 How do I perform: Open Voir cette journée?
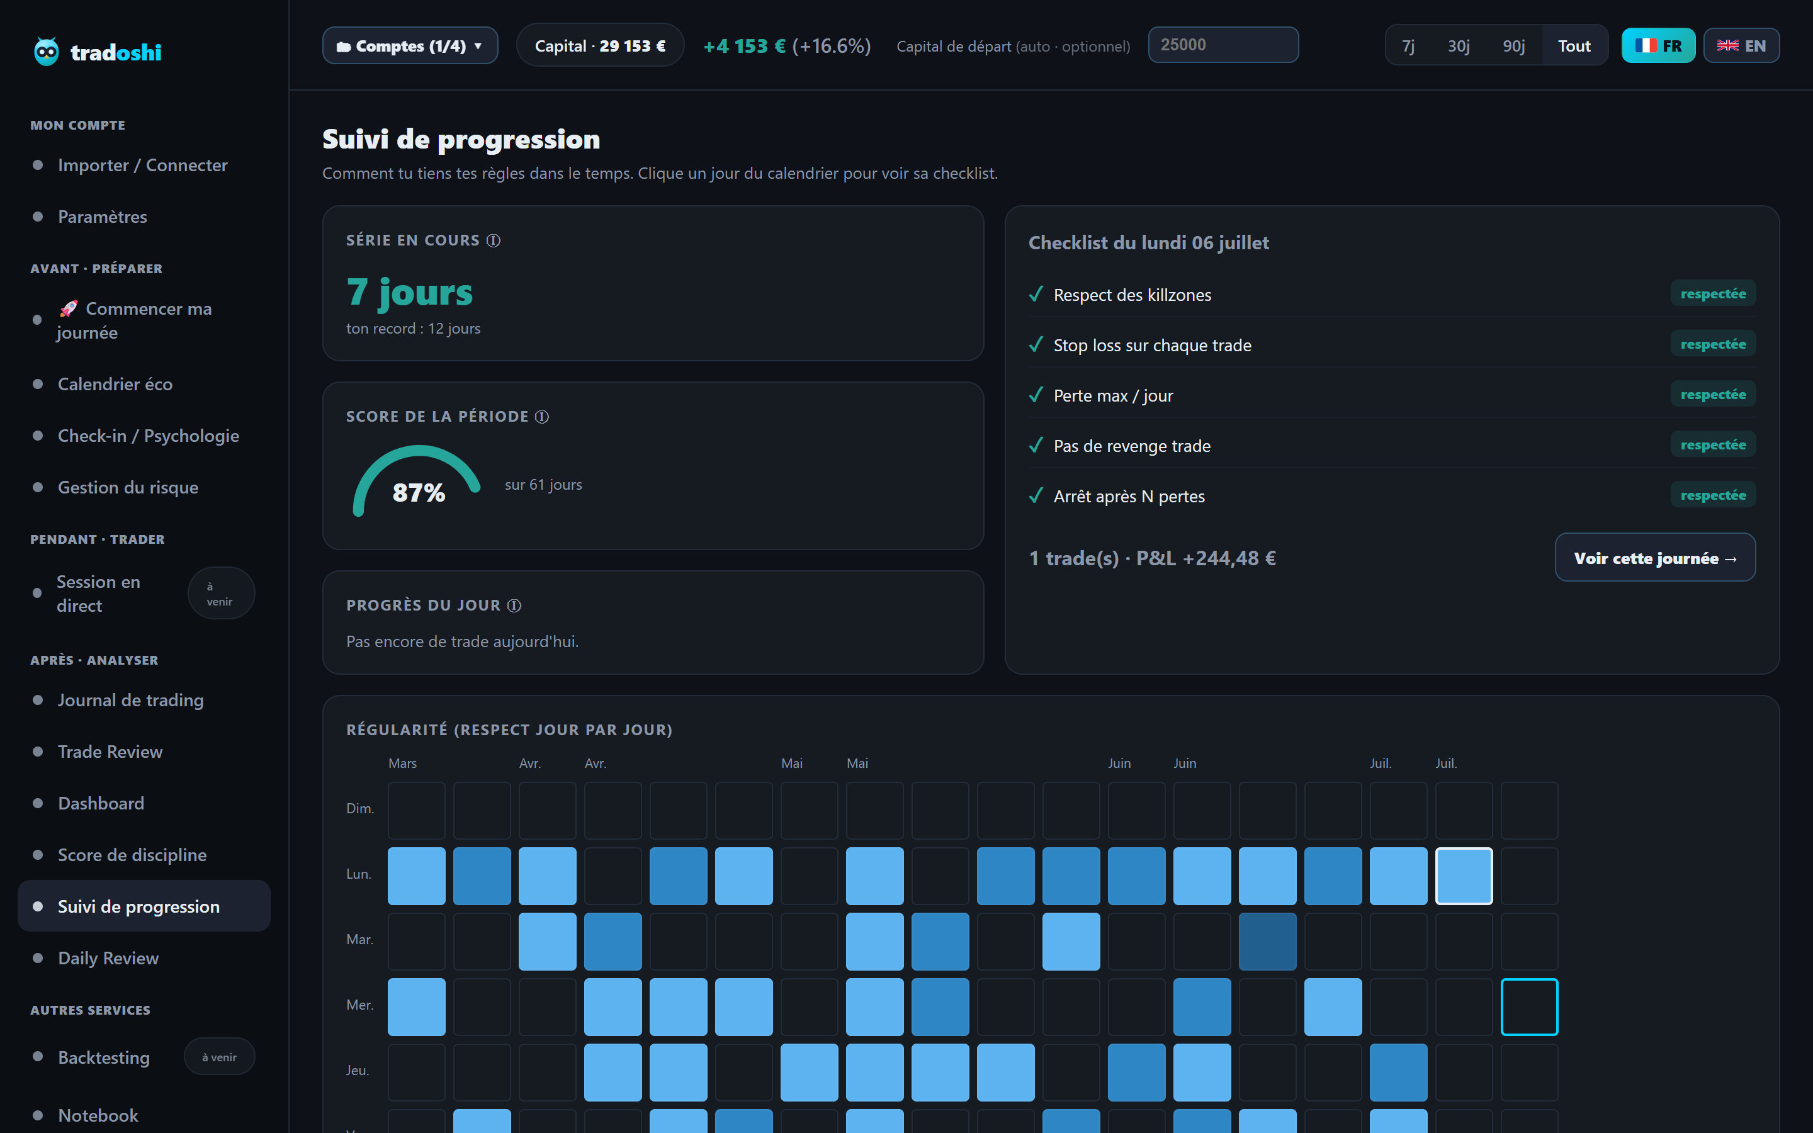(x=1655, y=558)
